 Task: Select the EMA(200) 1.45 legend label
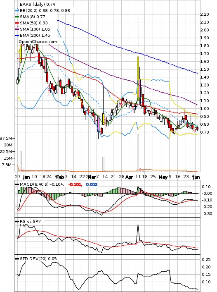point(35,35)
